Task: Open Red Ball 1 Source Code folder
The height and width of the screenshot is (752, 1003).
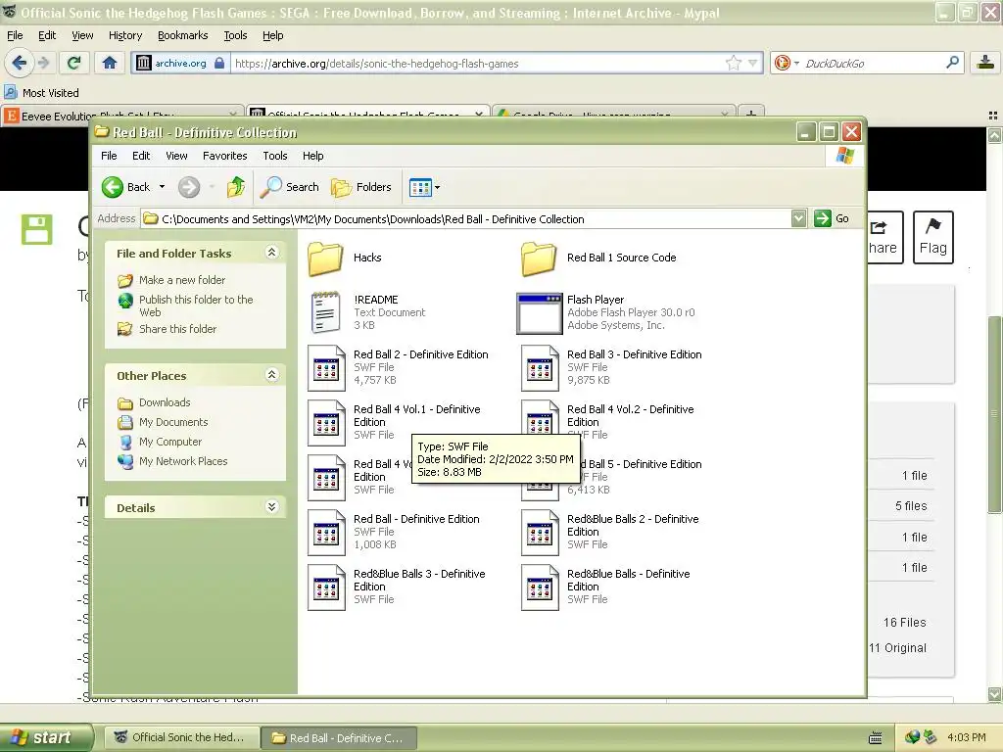Action: tap(598, 258)
